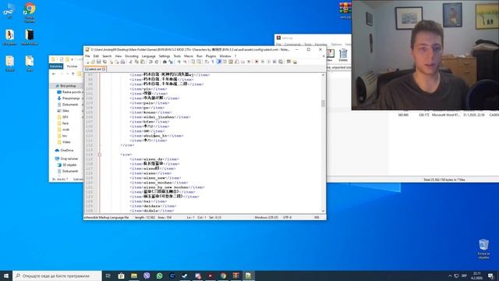Click the Start Recording macro red button
Screen dimensions: 499x281
click(257, 62)
